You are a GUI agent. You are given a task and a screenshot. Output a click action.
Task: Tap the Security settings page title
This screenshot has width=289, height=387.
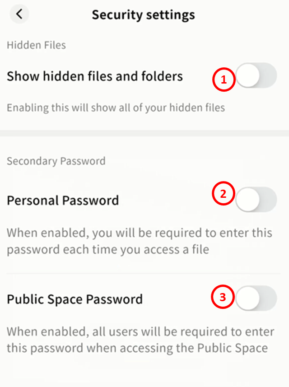click(144, 14)
